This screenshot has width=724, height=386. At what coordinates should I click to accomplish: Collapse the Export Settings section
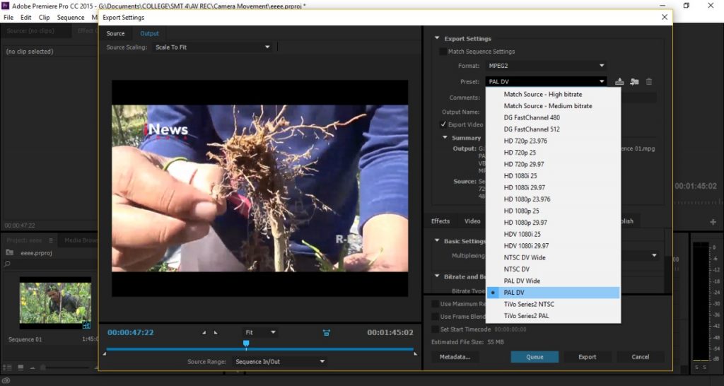point(437,38)
